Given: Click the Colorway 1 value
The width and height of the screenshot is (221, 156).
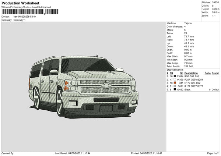Looking at the screenshot, I should 20,20.
